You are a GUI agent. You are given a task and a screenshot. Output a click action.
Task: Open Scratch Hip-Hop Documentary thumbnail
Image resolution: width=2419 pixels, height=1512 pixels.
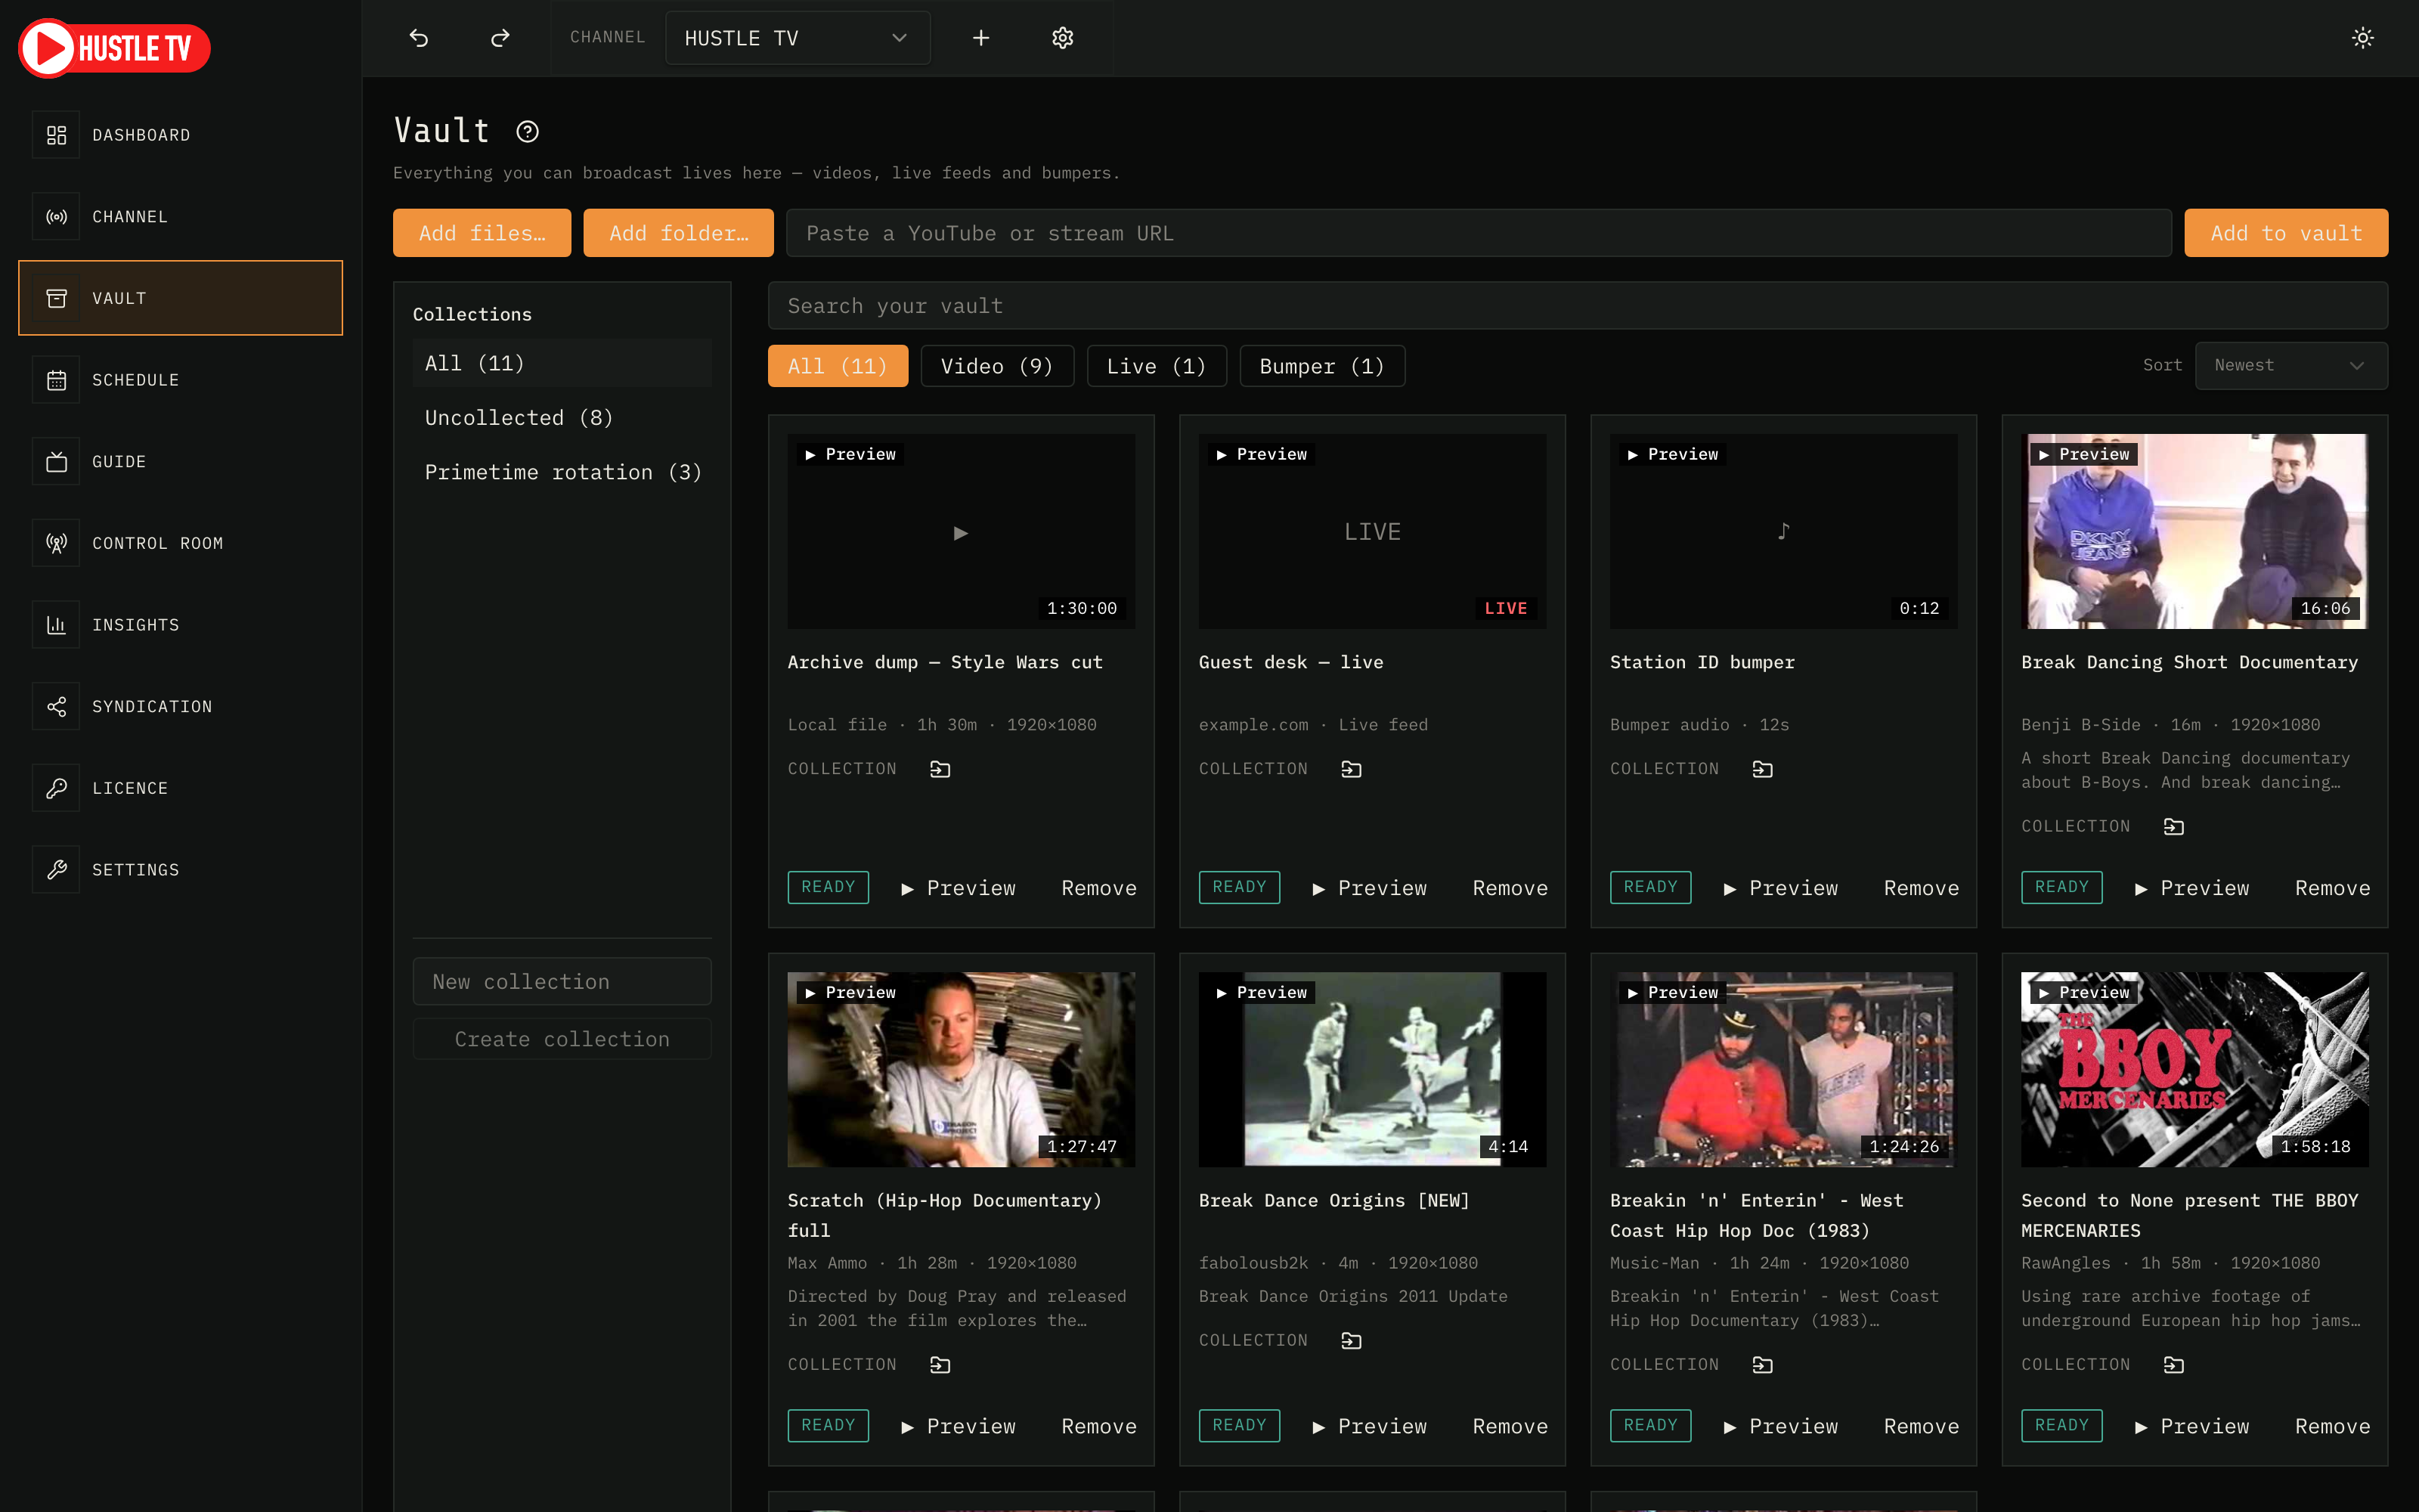point(961,1069)
